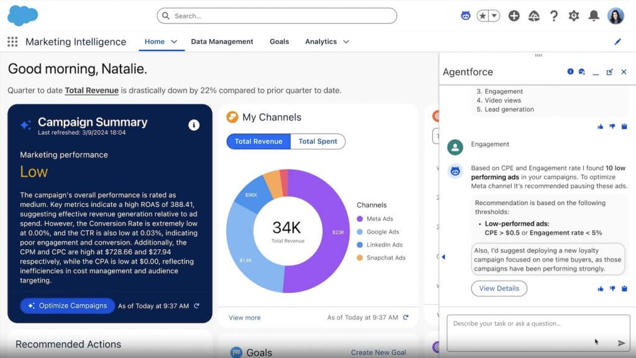Open the Setup gear icon
Image resolution: width=636 pixels, height=358 pixels.
pos(573,16)
